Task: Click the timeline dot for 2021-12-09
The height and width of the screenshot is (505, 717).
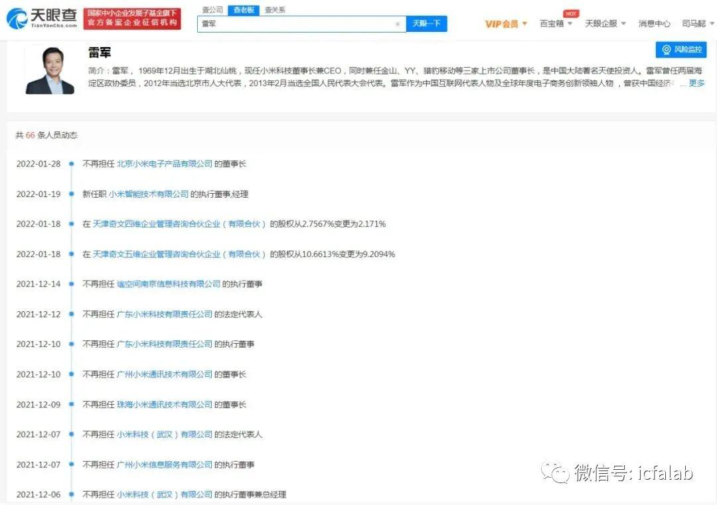Action: pos(71,404)
